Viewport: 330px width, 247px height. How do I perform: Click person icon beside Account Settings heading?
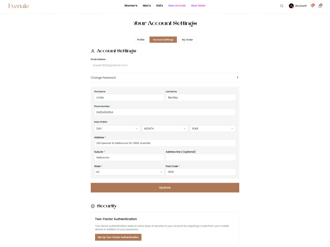[93, 51]
